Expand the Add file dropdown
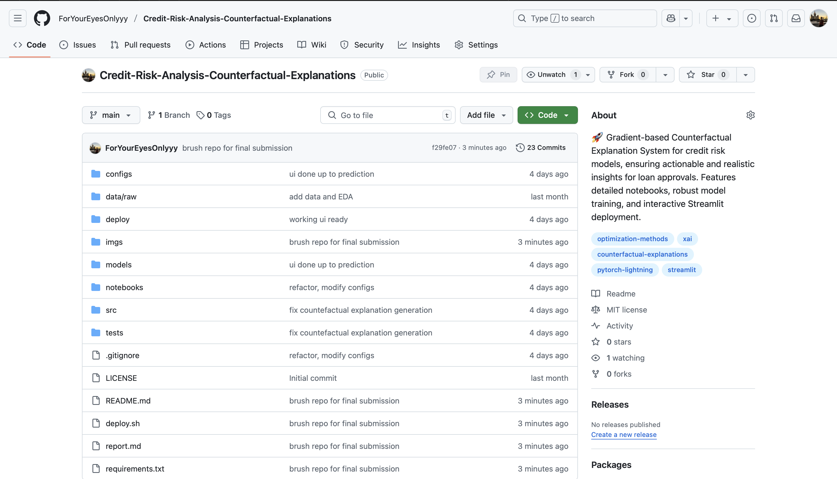The height and width of the screenshot is (479, 837). pyautogui.click(x=486, y=115)
